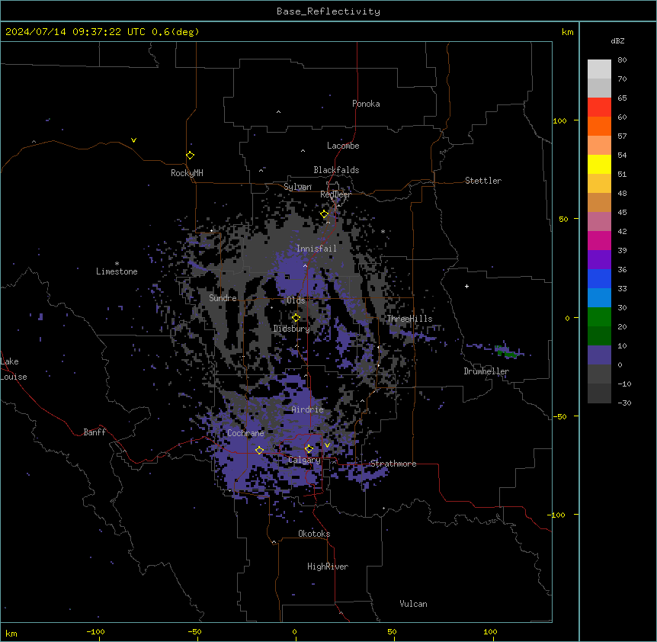Select the Drumheller city label
Screen dimensions: 657x642
486,371
